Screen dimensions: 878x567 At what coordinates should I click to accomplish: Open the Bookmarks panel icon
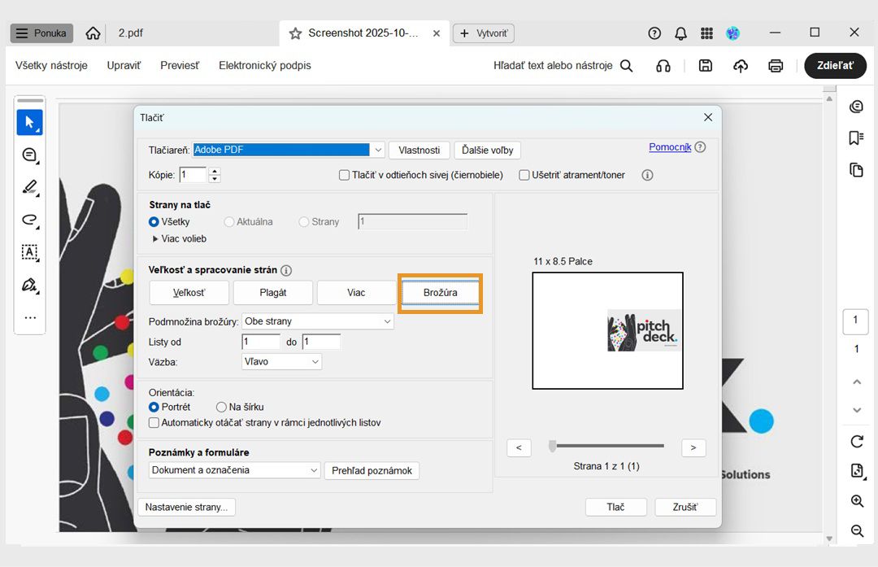(x=856, y=137)
